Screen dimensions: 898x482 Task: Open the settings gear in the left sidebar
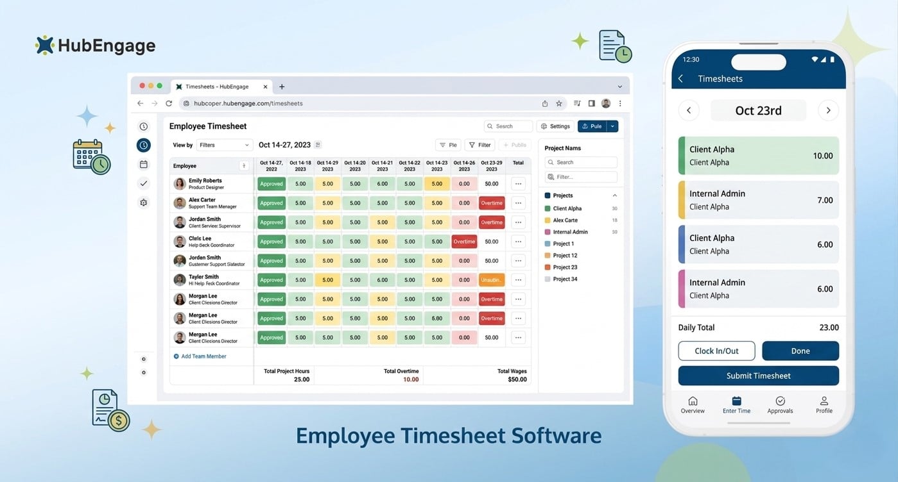143,202
